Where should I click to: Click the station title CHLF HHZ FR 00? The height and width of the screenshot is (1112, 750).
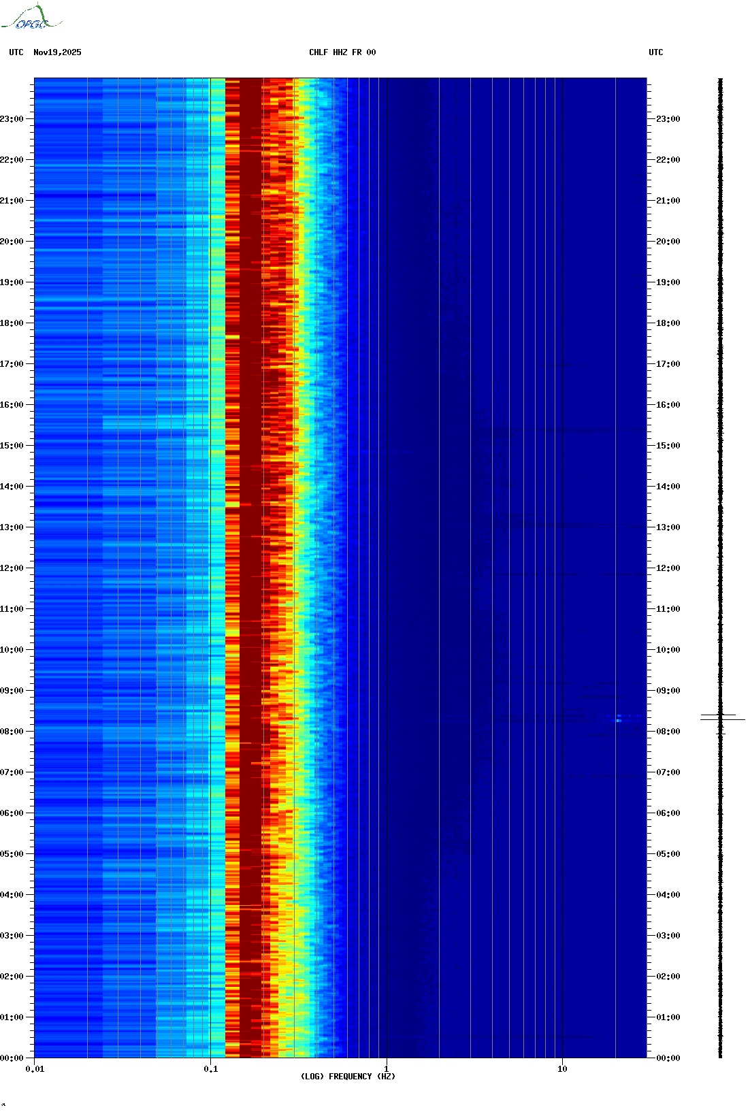click(342, 52)
